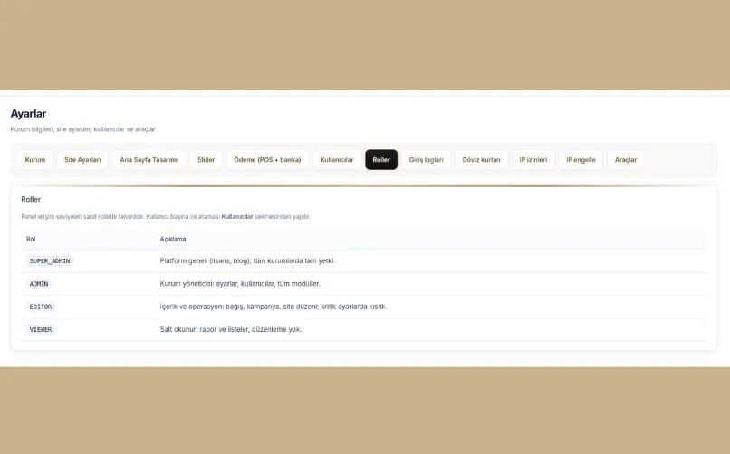Click the Açıklama column header
The width and height of the screenshot is (730, 454).
[x=173, y=240]
